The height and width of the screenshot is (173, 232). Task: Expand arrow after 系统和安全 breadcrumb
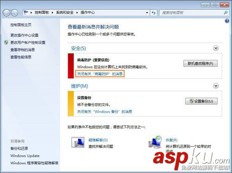[77, 13]
